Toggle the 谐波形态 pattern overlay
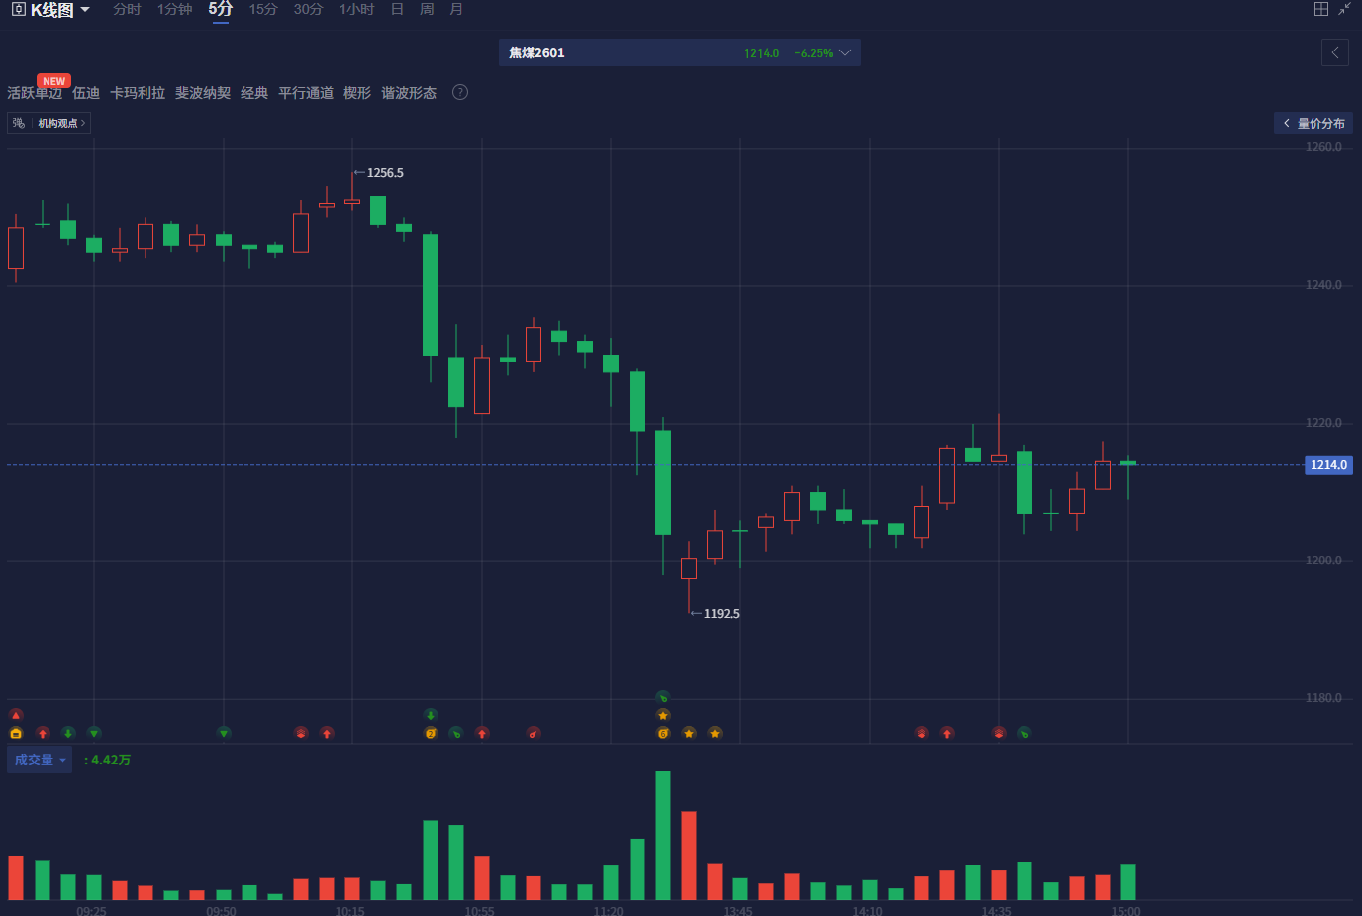The height and width of the screenshot is (916, 1362). coord(409,93)
